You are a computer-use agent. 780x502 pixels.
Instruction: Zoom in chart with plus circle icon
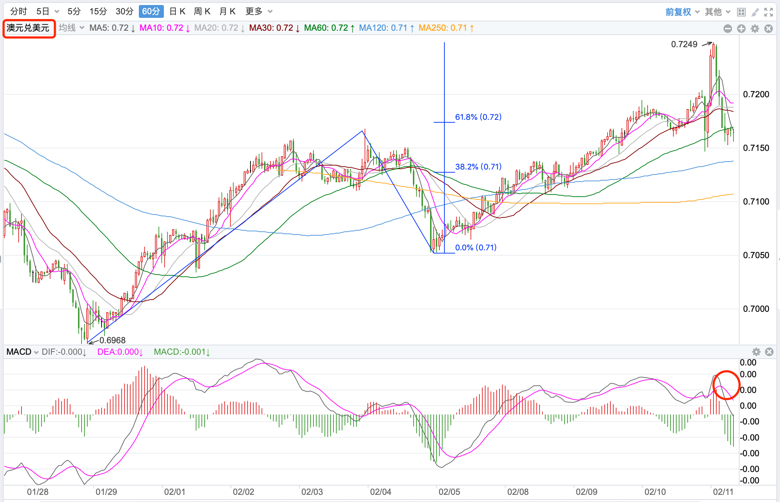[741, 29]
